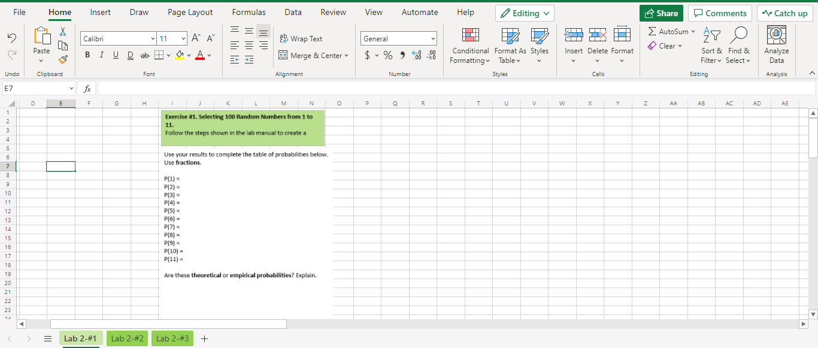Open the font name dropdown
This screenshot has width=818, height=348.
click(x=152, y=38)
